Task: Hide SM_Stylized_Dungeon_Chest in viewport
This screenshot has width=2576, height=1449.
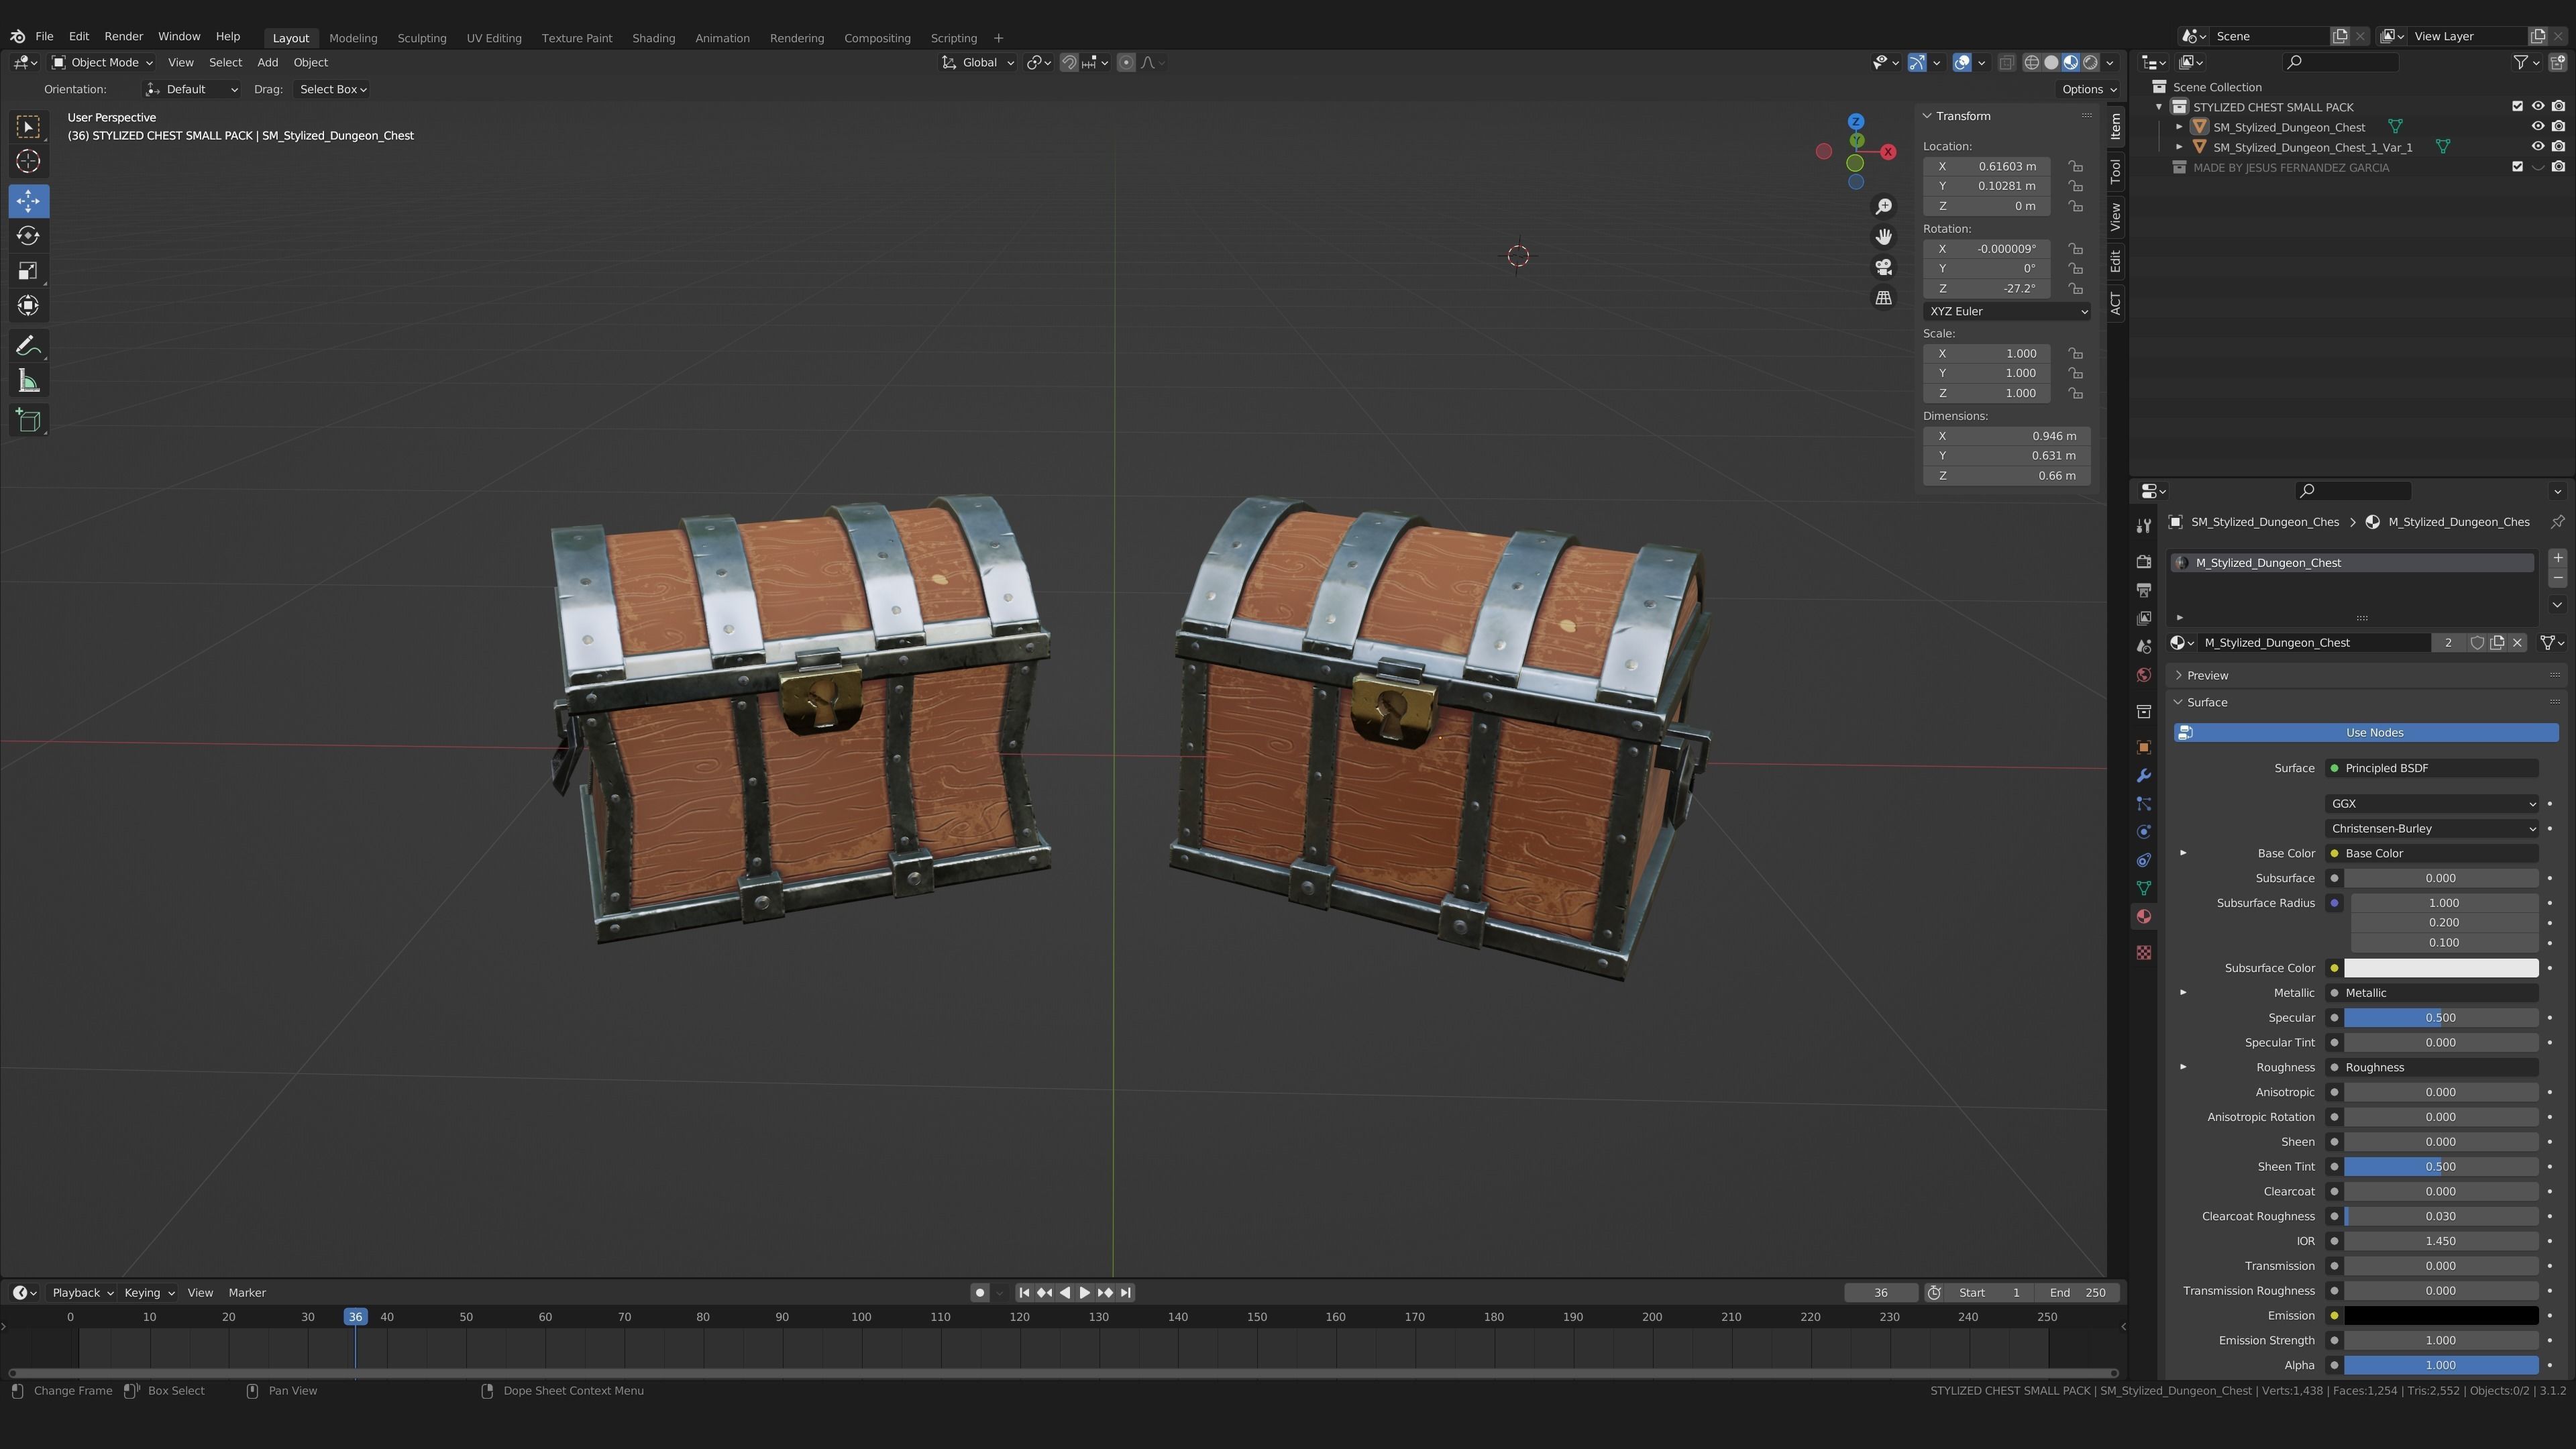Action: click(x=2537, y=127)
